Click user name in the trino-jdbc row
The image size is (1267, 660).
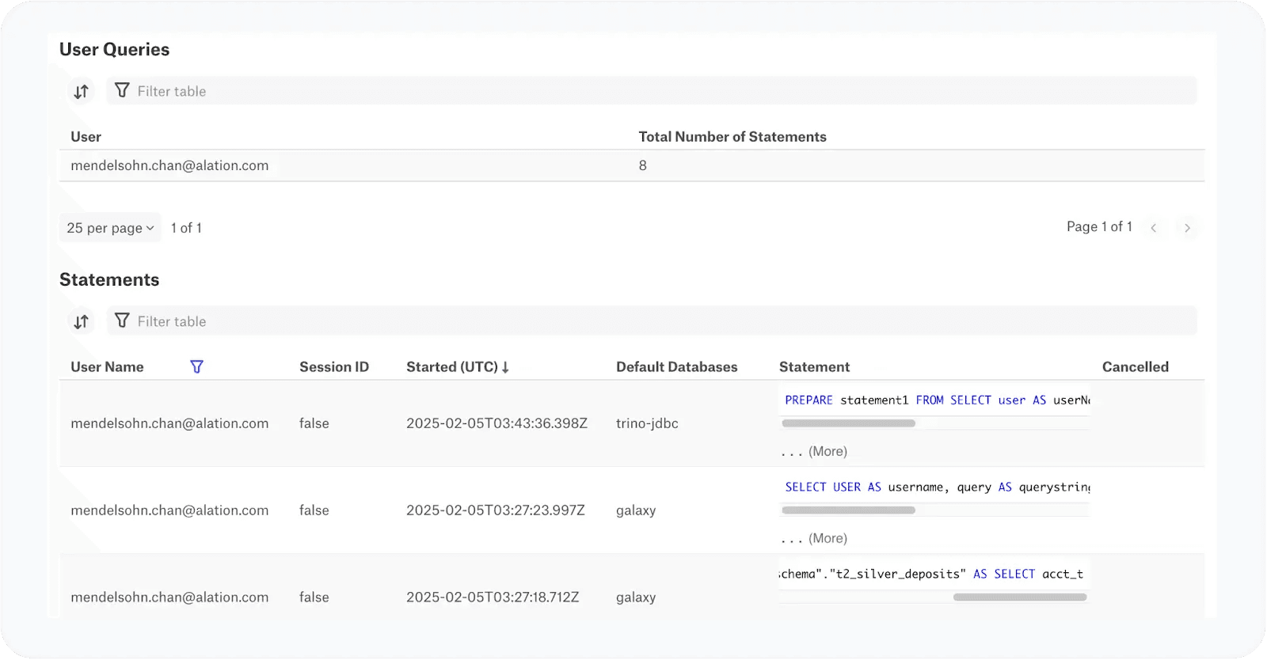pyautogui.click(x=169, y=423)
